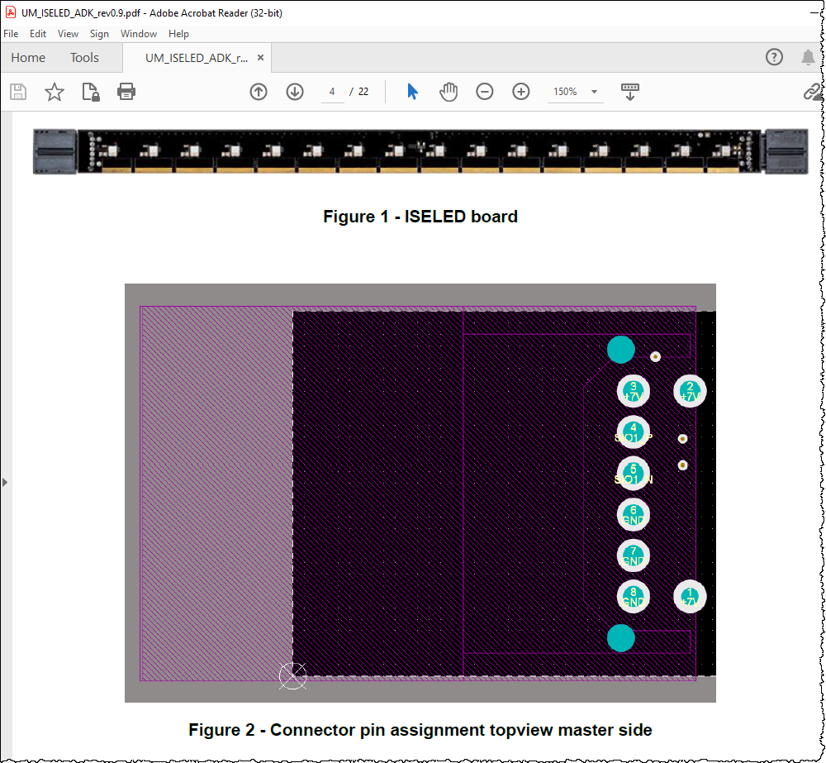Click the Help question mark icon
Image resolution: width=826 pixels, height=763 pixels.
(774, 57)
